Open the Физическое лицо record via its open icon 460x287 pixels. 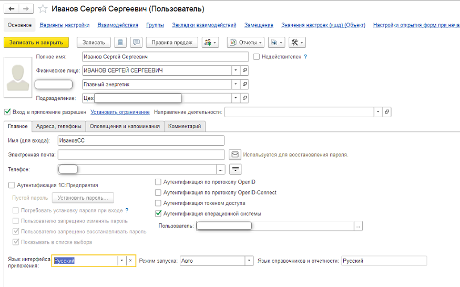pos(245,70)
